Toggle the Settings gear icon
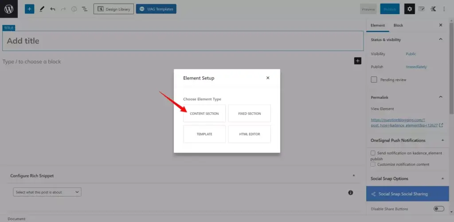This screenshot has width=454, height=222. (409, 9)
